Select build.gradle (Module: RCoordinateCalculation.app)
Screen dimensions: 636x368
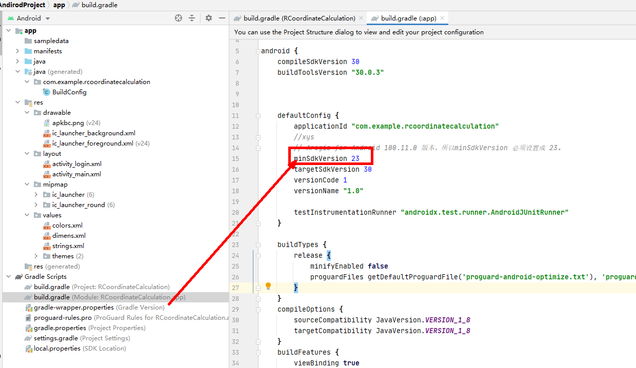105,297
